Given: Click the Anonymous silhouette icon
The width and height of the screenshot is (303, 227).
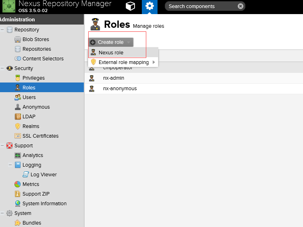Looking at the screenshot, I should click(18, 107).
